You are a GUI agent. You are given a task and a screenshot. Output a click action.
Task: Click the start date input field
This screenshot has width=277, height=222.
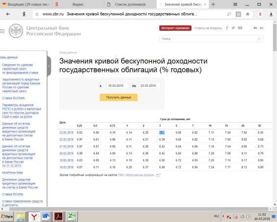(117, 86)
